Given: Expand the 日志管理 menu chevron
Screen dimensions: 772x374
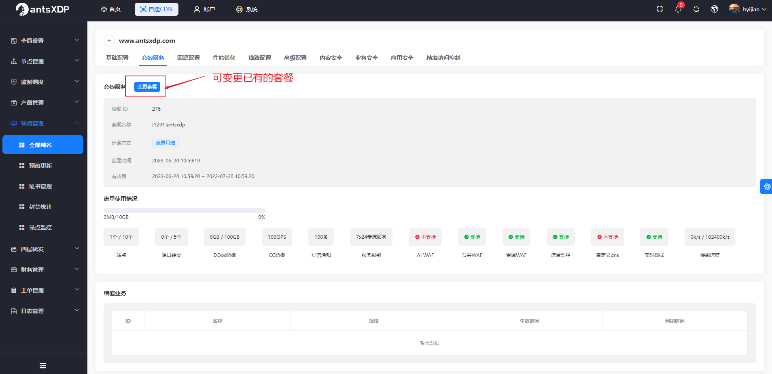Looking at the screenshot, I should click(77, 310).
